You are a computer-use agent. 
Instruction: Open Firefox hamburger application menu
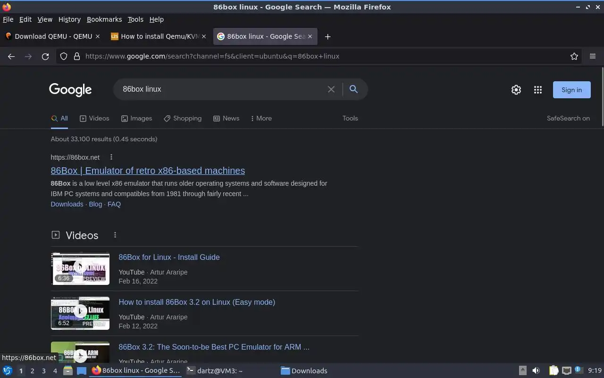(x=593, y=56)
